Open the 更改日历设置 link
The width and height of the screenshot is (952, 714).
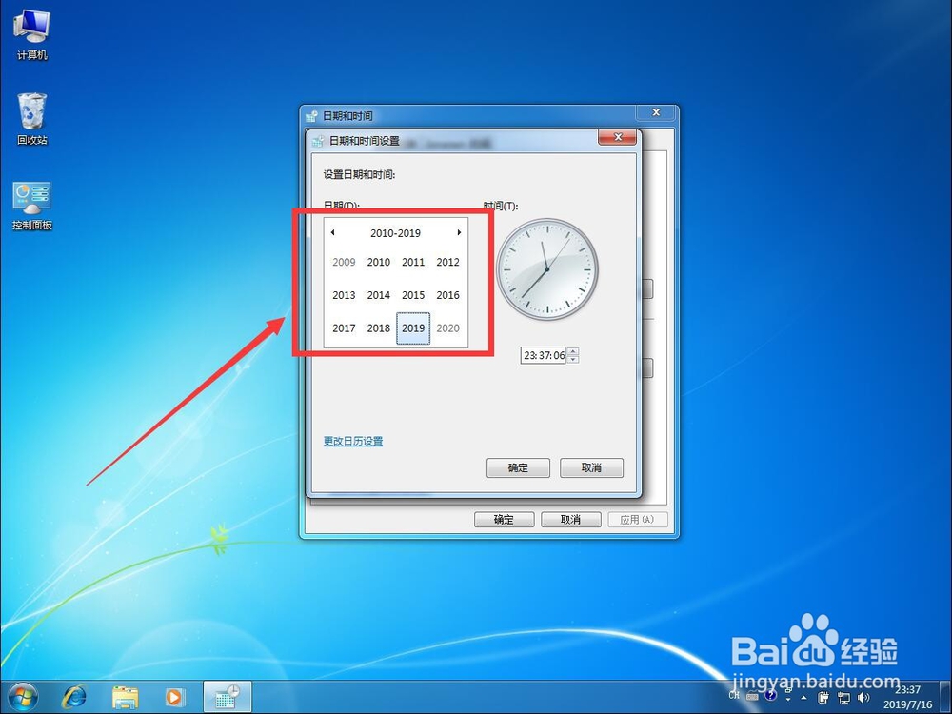coord(353,442)
